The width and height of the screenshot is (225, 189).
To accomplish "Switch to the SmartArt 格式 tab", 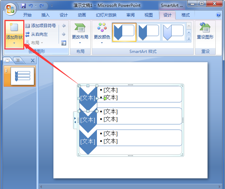I will click(x=186, y=15).
